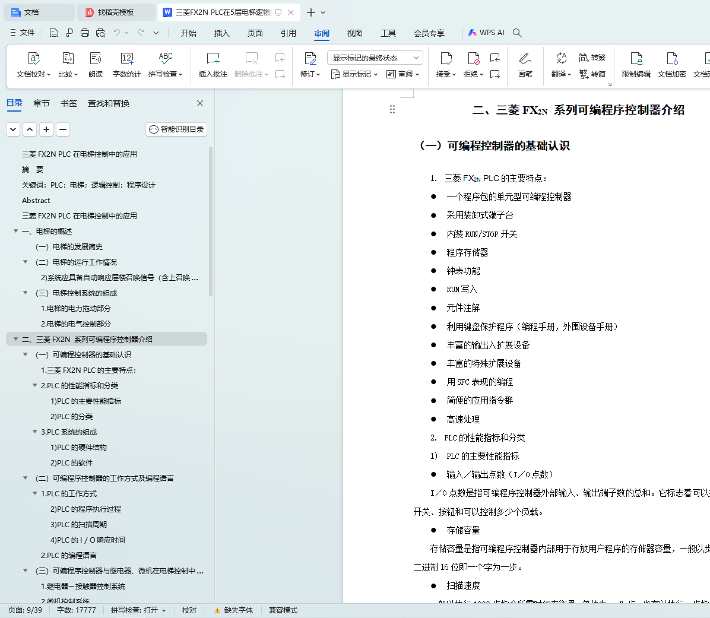The image size is (710, 618).
Task: Click 转简 convert to simplified Chinese
Action: 592,74
